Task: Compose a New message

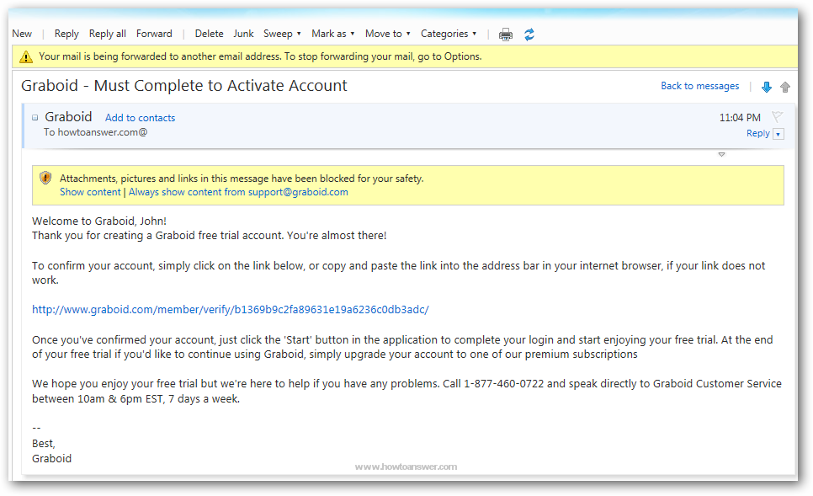Action: [x=22, y=34]
